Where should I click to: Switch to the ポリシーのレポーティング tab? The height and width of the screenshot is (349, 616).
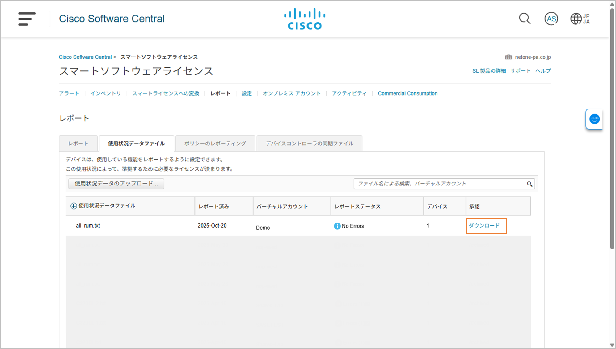[x=215, y=143]
